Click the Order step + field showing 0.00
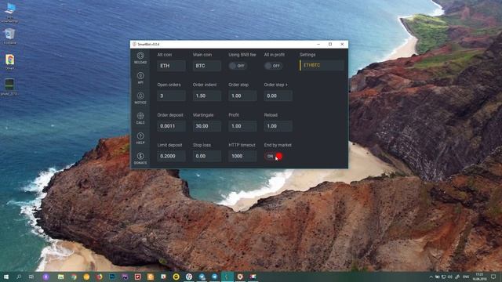This screenshot has height=282, width=502. pyautogui.click(x=278, y=96)
